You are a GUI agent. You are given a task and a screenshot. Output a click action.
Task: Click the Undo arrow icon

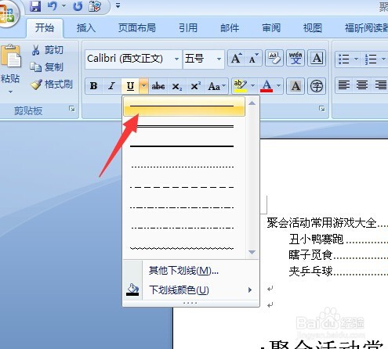53,5
